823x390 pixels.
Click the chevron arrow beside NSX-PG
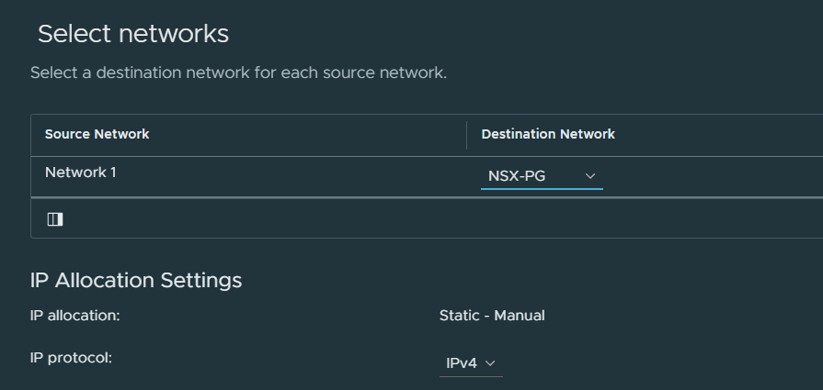590,176
